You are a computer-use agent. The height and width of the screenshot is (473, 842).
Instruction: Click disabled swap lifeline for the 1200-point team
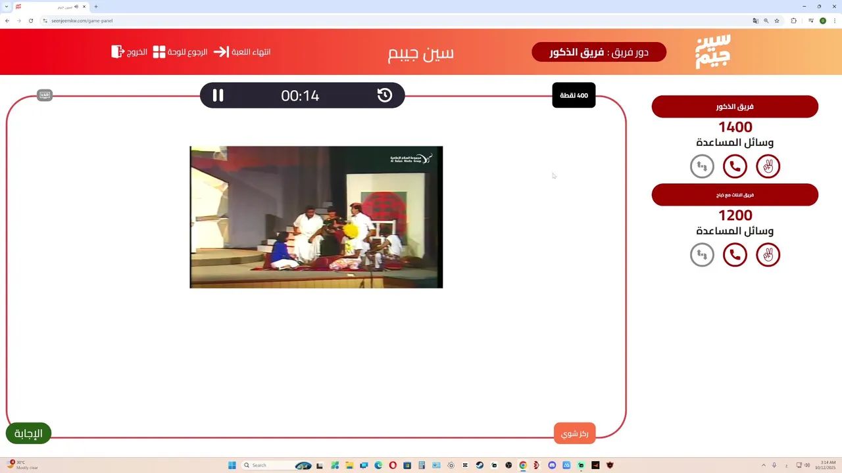[702, 254]
